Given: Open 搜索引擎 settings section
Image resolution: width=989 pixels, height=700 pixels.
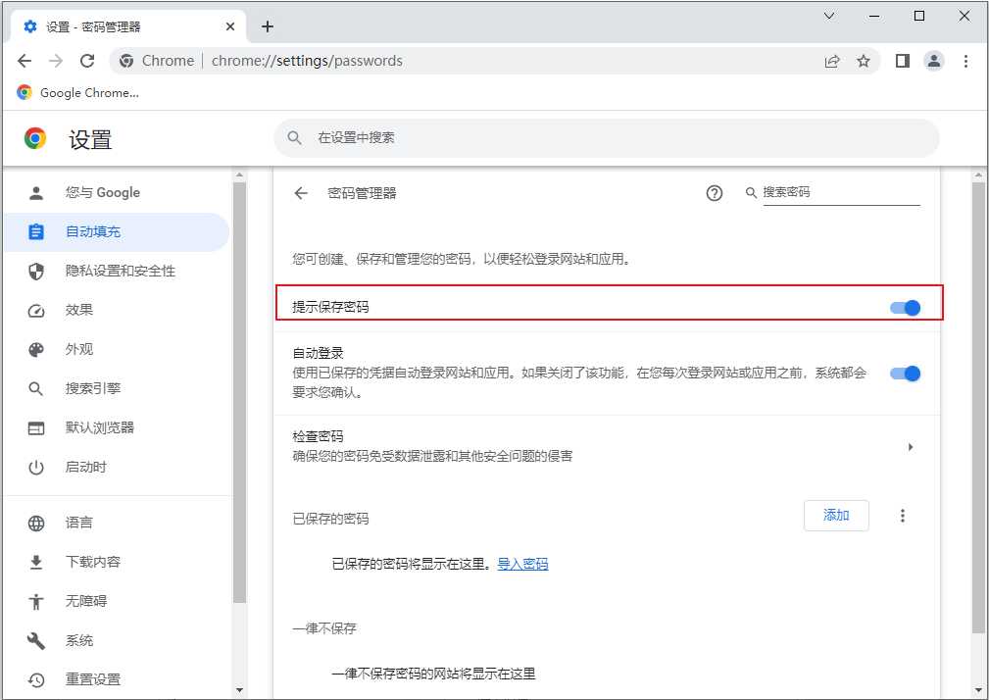Looking at the screenshot, I should point(117,388).
